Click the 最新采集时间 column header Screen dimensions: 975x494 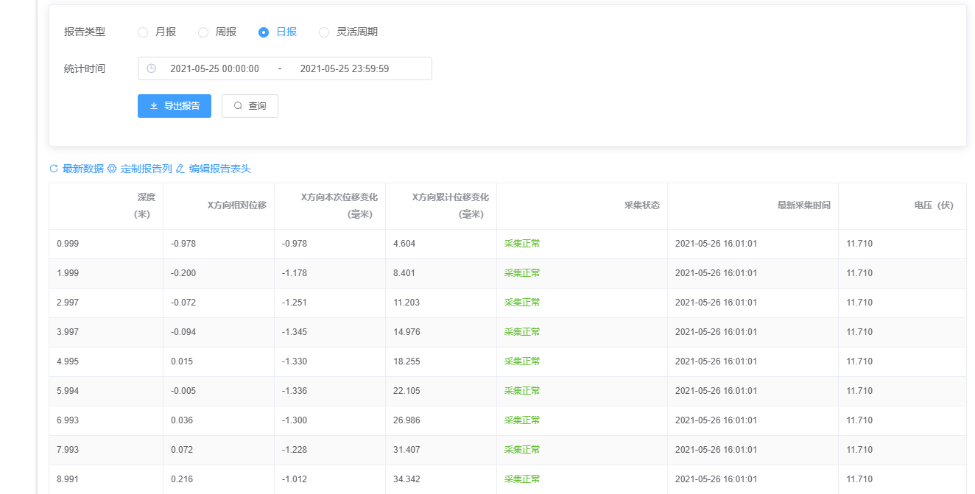click(x=753, y=206)
